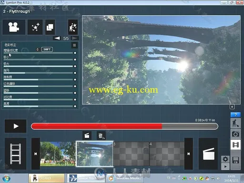Play the flythrough with the large play button
The image size is (244, 183).
[16, 126]
